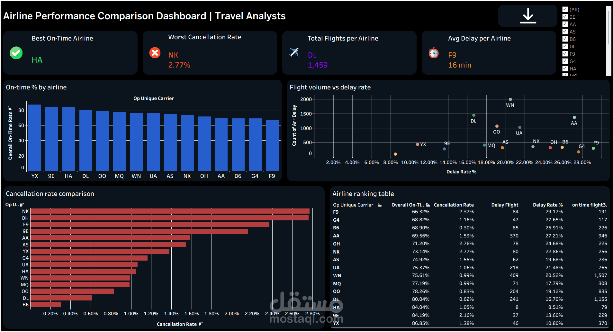Click the Delay Flight table column header
This screenshot has height=332, width=613.
tap(505, 205)
